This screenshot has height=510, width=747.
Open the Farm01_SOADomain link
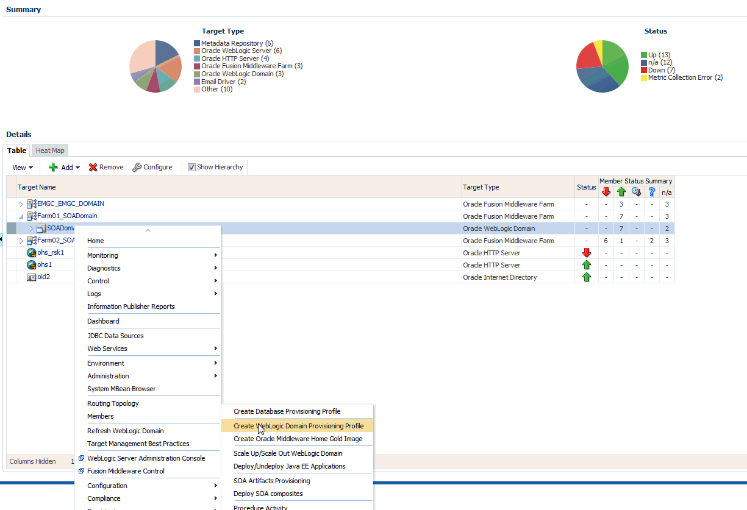67,216
